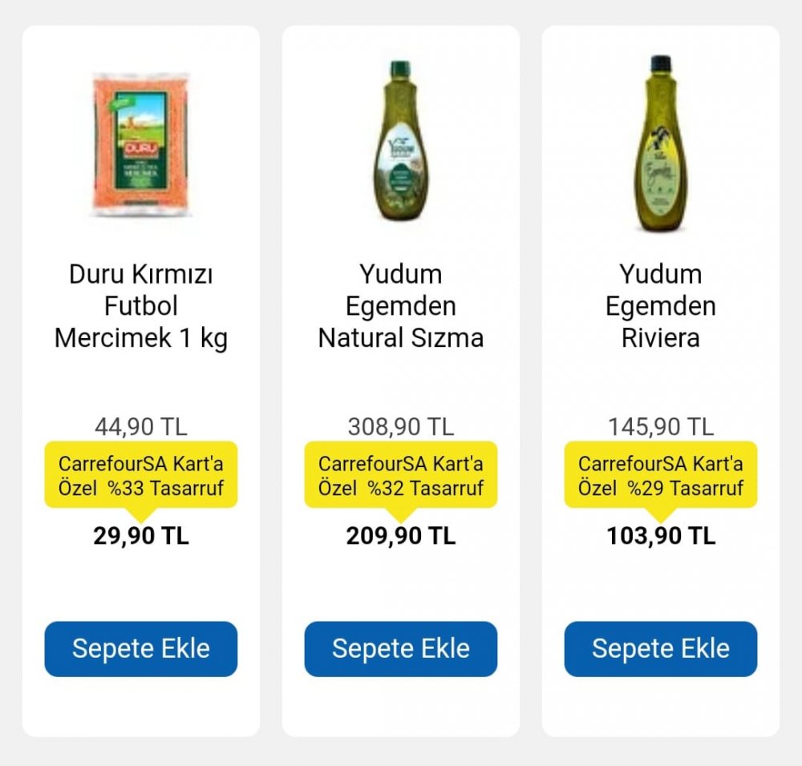The image size is (802, 766).
Task: Click the %33 Tasarruf CarrefourSA Kart badge
Action: (141, 475)
